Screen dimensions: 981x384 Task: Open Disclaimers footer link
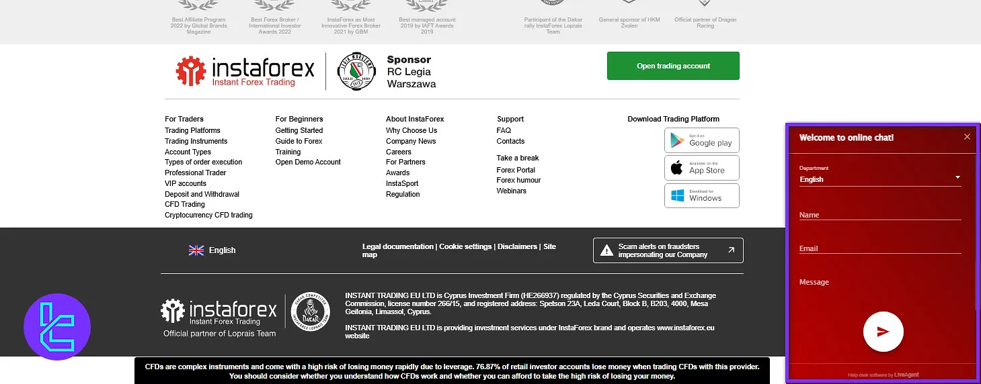click(x=517, y=246)
